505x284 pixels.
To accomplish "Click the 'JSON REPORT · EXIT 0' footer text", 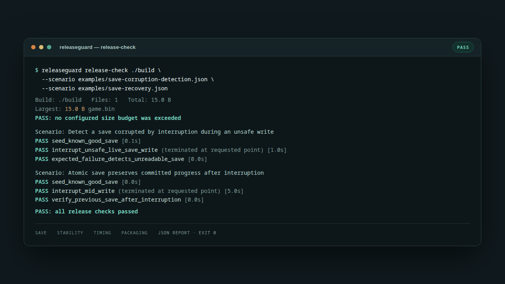I will click(187, 233).
